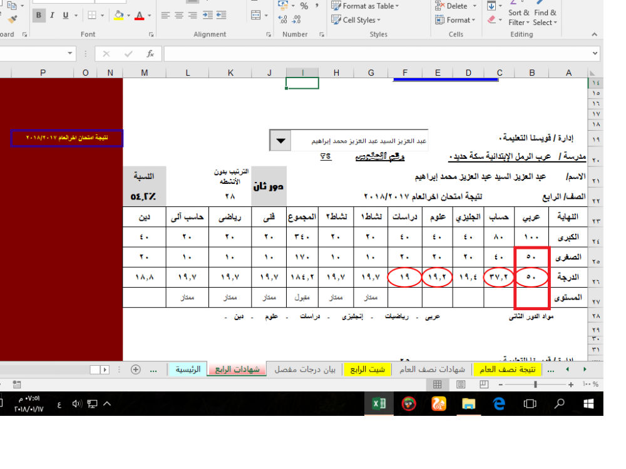
Task: Open Cell Styles gallery
Action: coord(356,19)
